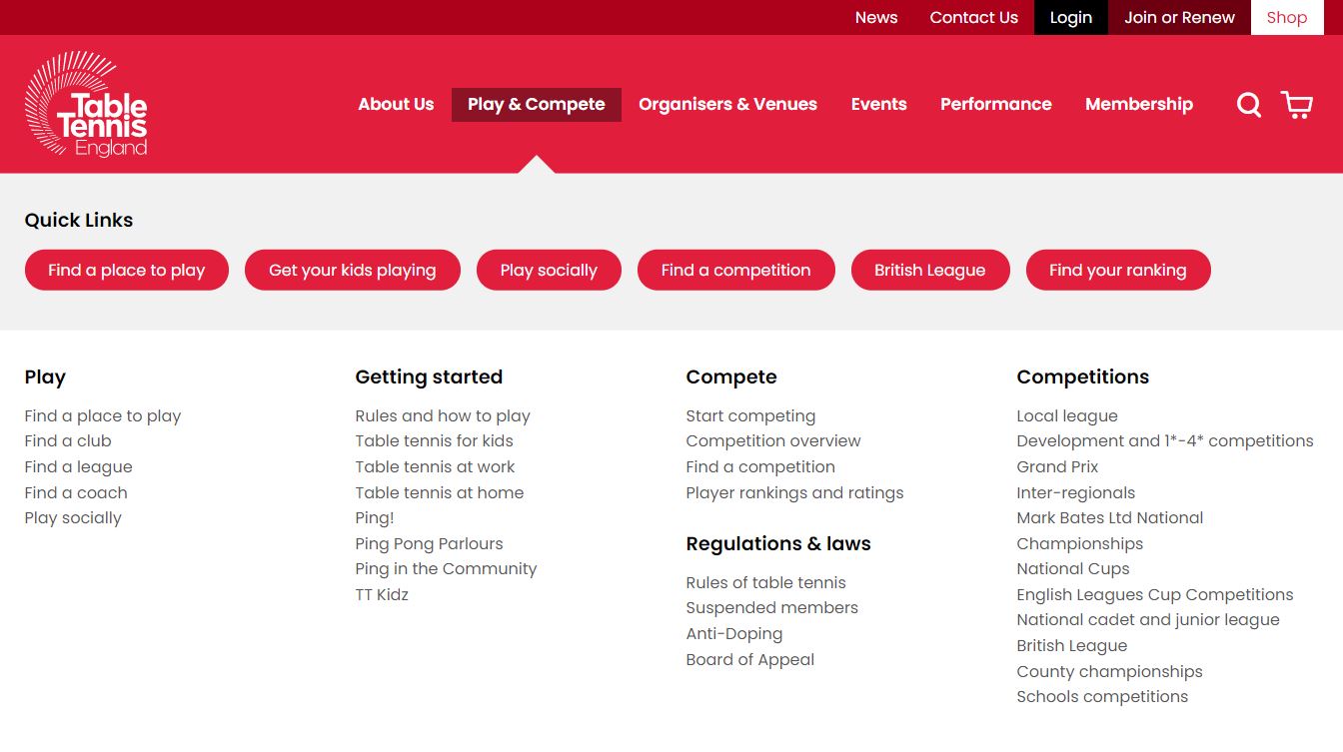Open the About Us menu
The height and width of the screenshot is (752, 1343).
pyautogui.click(x=396, y=104)
